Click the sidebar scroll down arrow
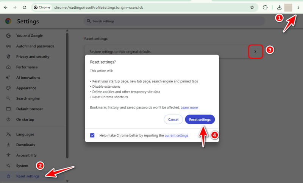 coord(67,181)
